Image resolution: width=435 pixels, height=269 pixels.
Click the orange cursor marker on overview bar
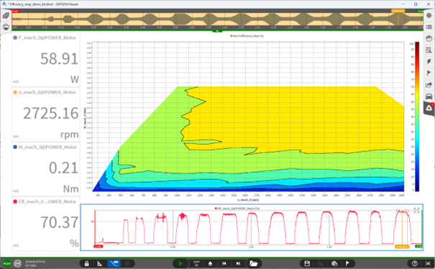[x=398, y=11]
